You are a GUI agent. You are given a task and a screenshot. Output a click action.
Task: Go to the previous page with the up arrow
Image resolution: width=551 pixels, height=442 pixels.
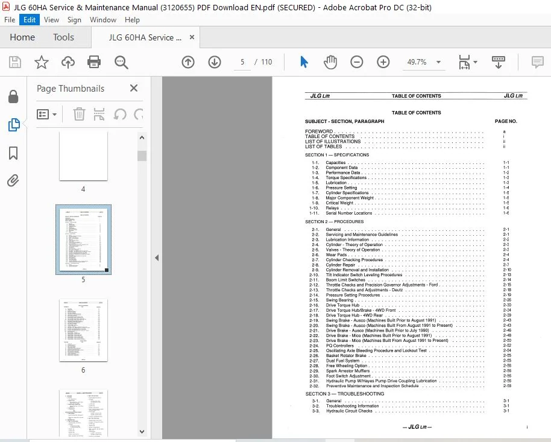coord(188,62)
